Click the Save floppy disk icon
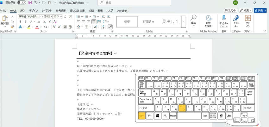Image resolution: width=269 pixels, height=127 pixels. point(30,3)
